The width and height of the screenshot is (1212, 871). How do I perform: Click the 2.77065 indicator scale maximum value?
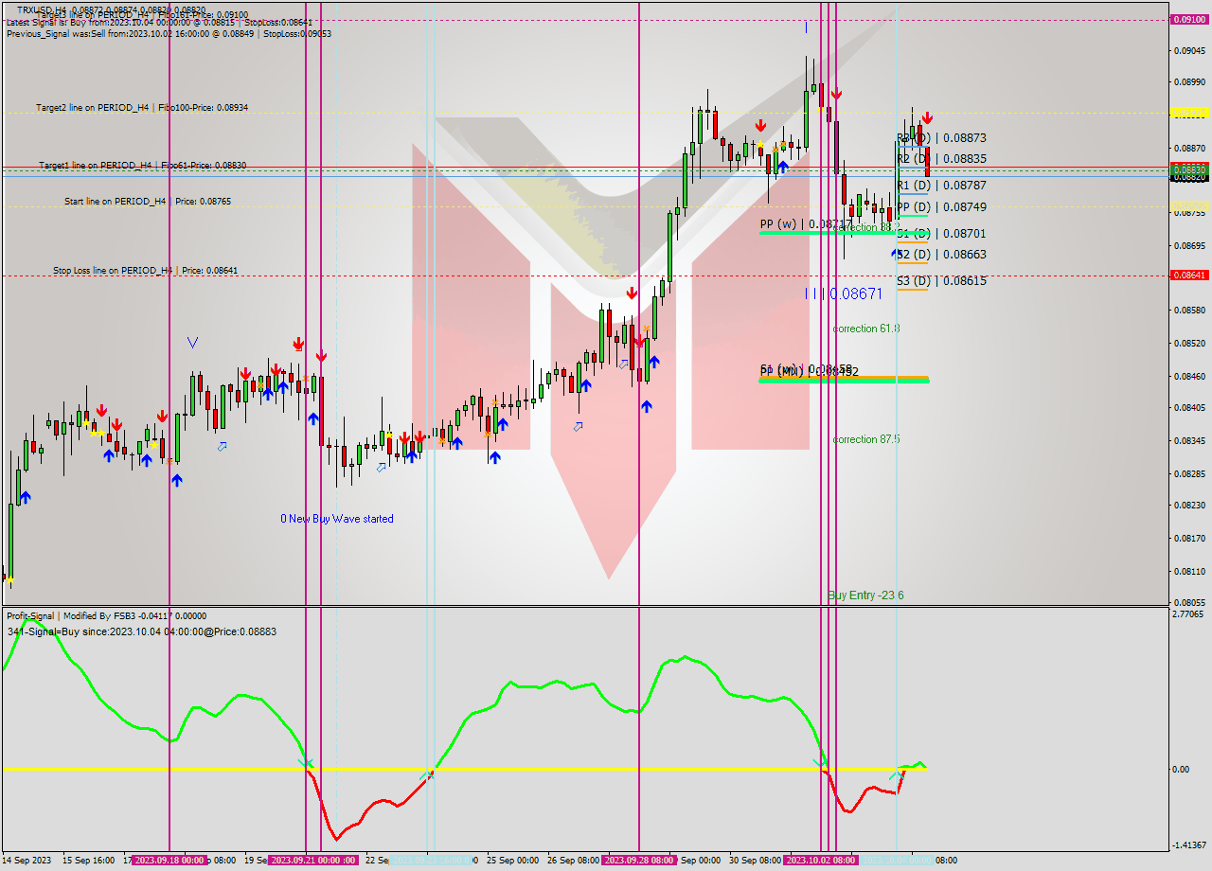coord(1189,614)
